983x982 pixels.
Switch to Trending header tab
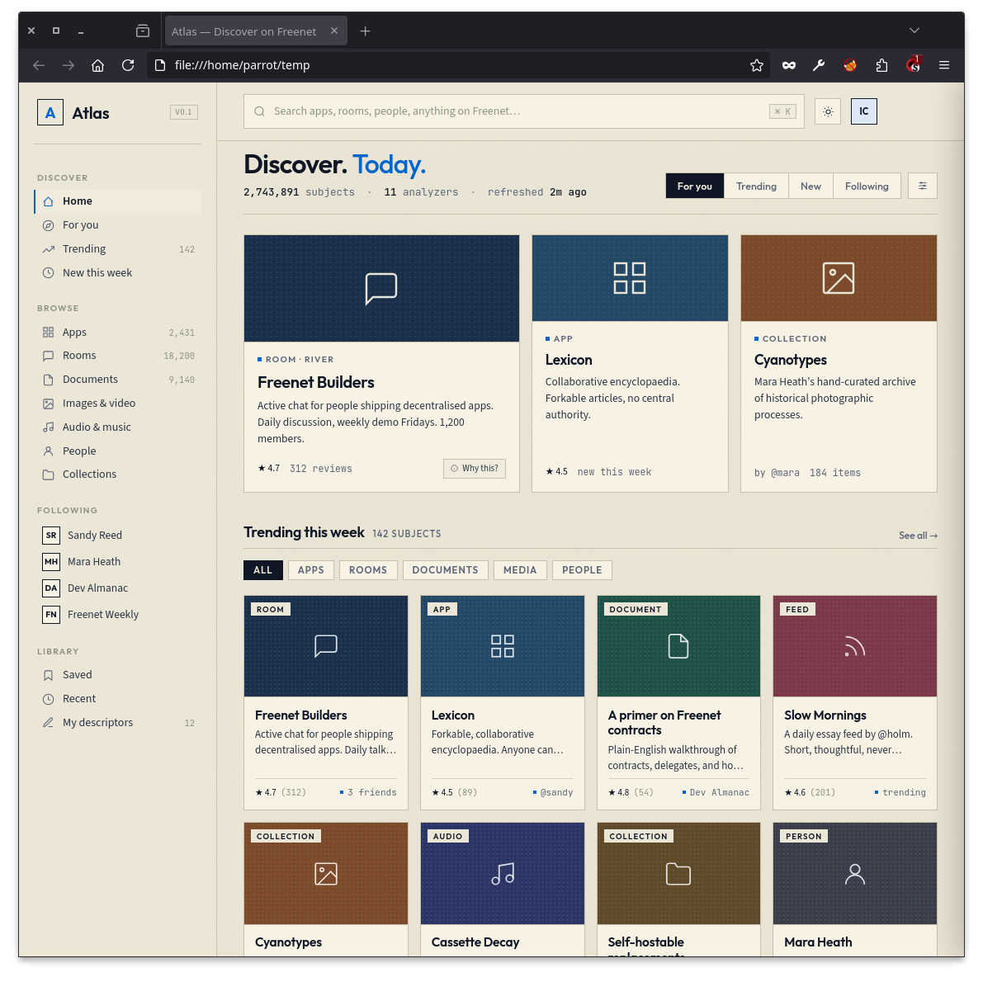[x=756, y=186]
